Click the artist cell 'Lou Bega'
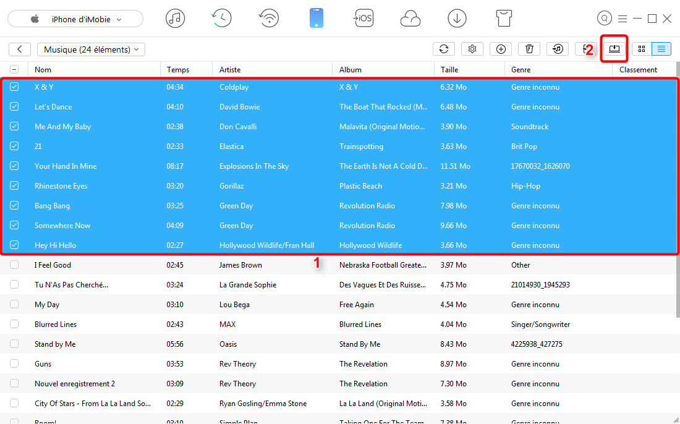The height and width of the screenshot is (424, 680). 235,304
